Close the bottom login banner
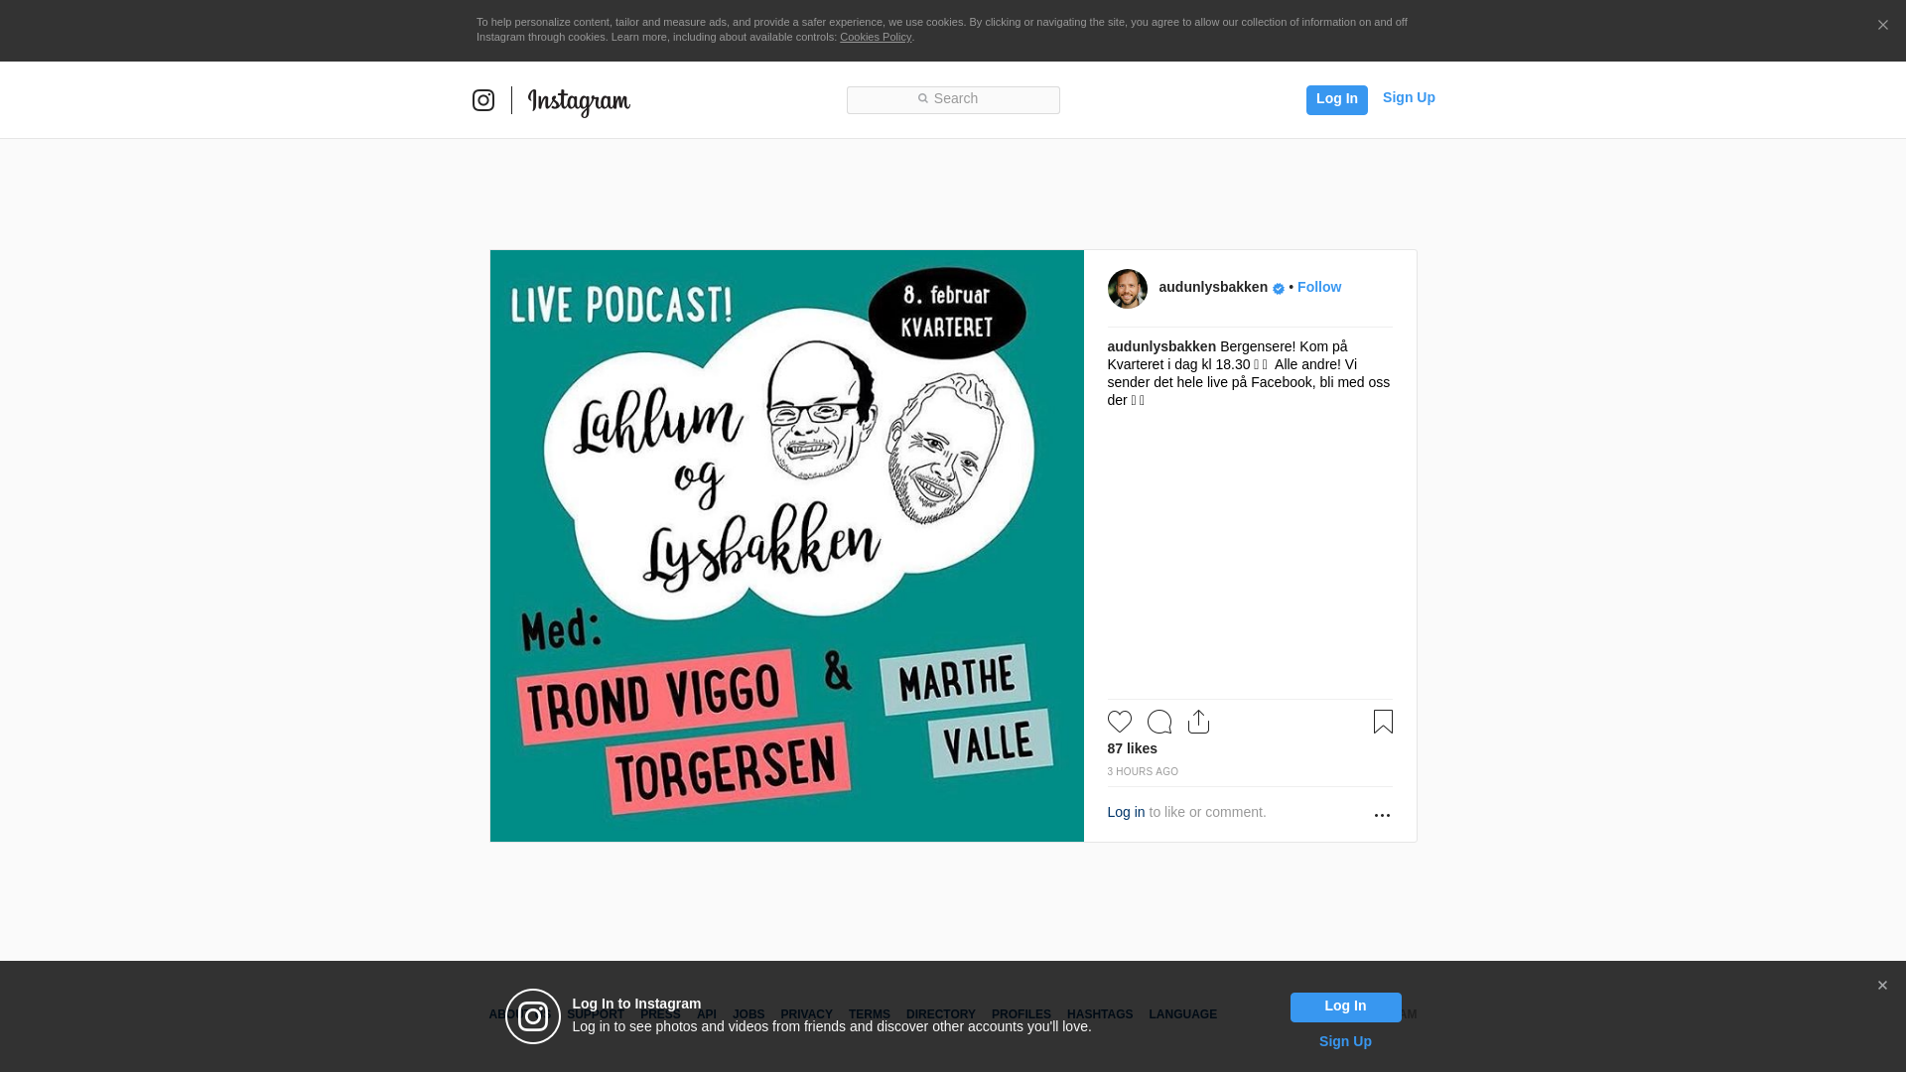Screen dimensions: 1906x1072 coord(1882,986)
